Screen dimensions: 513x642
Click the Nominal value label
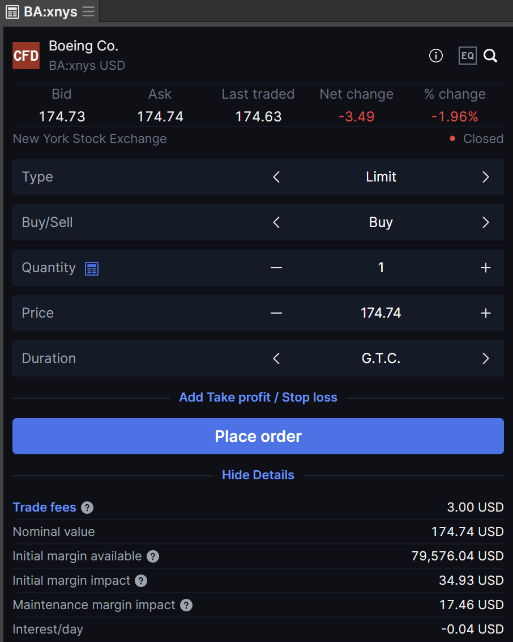[x=54, y=532]
